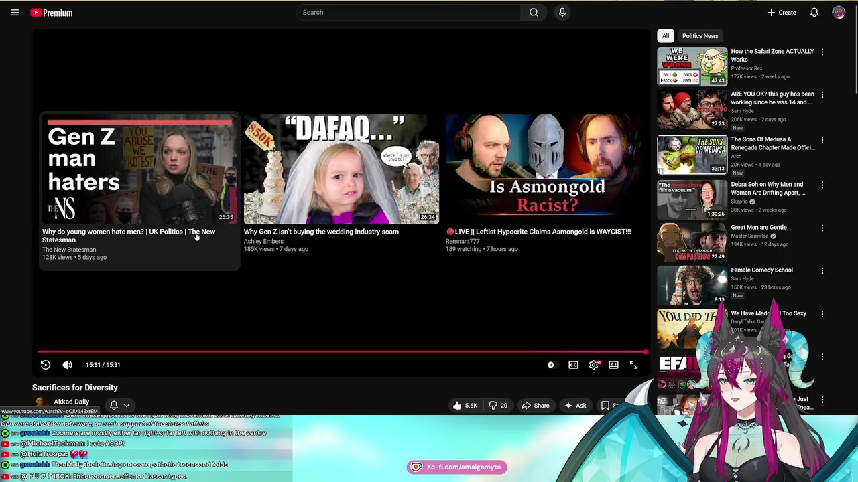This screenshot has height=482, width=858.
Task: Go to YouTube Premium home logo
Action: 51,13
